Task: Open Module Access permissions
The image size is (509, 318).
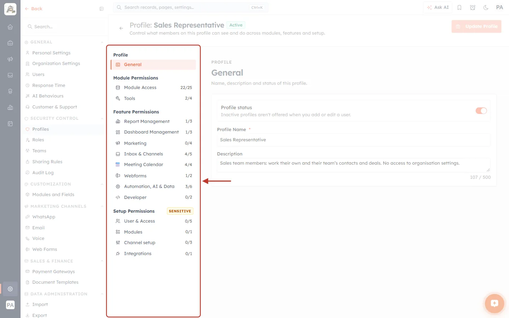Action: click(x=153, y=88)
